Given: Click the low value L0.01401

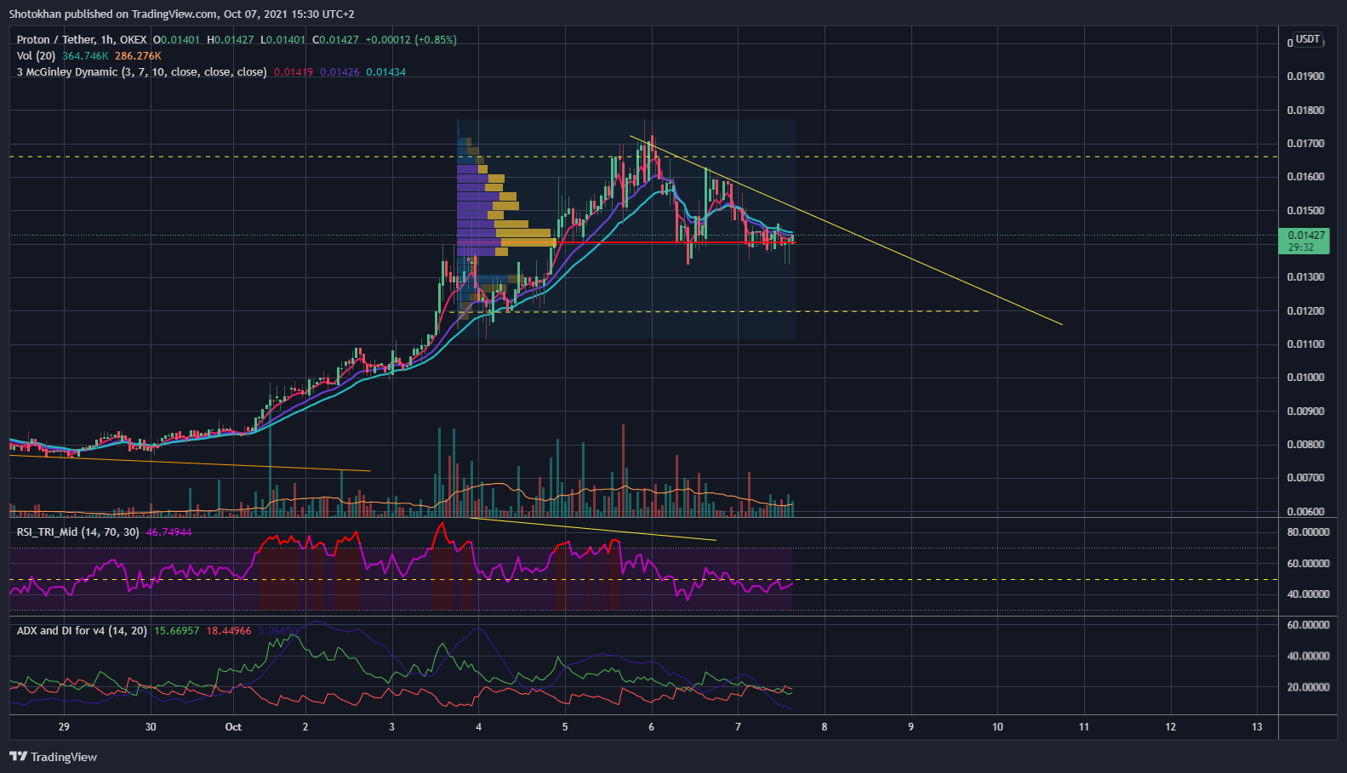Looking at the screenshot, I should [x=283, y=39].
